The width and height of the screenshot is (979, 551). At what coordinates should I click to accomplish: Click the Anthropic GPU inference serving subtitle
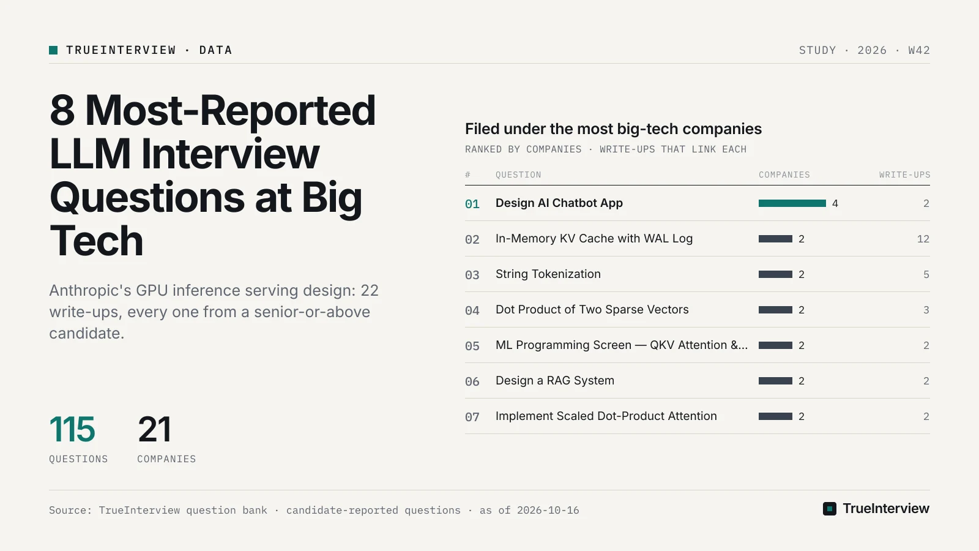pyautogui.click(x=214, y=312)
